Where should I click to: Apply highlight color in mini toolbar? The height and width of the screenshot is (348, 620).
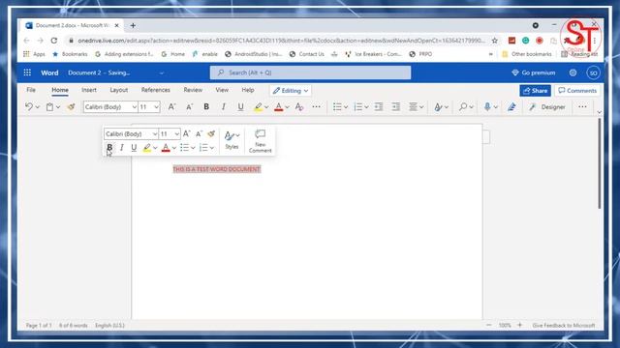[146, 147]
